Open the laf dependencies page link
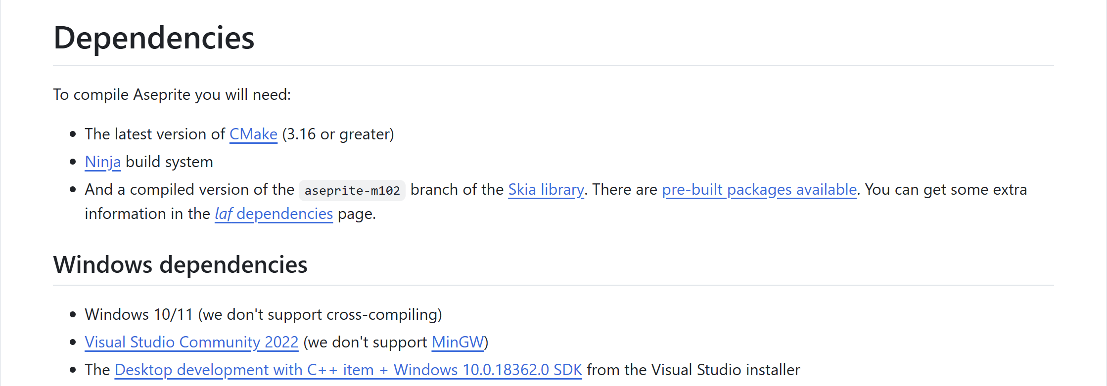Viewport: 1107px width, 386px height. pyautogui.click(x=273, y=214)
